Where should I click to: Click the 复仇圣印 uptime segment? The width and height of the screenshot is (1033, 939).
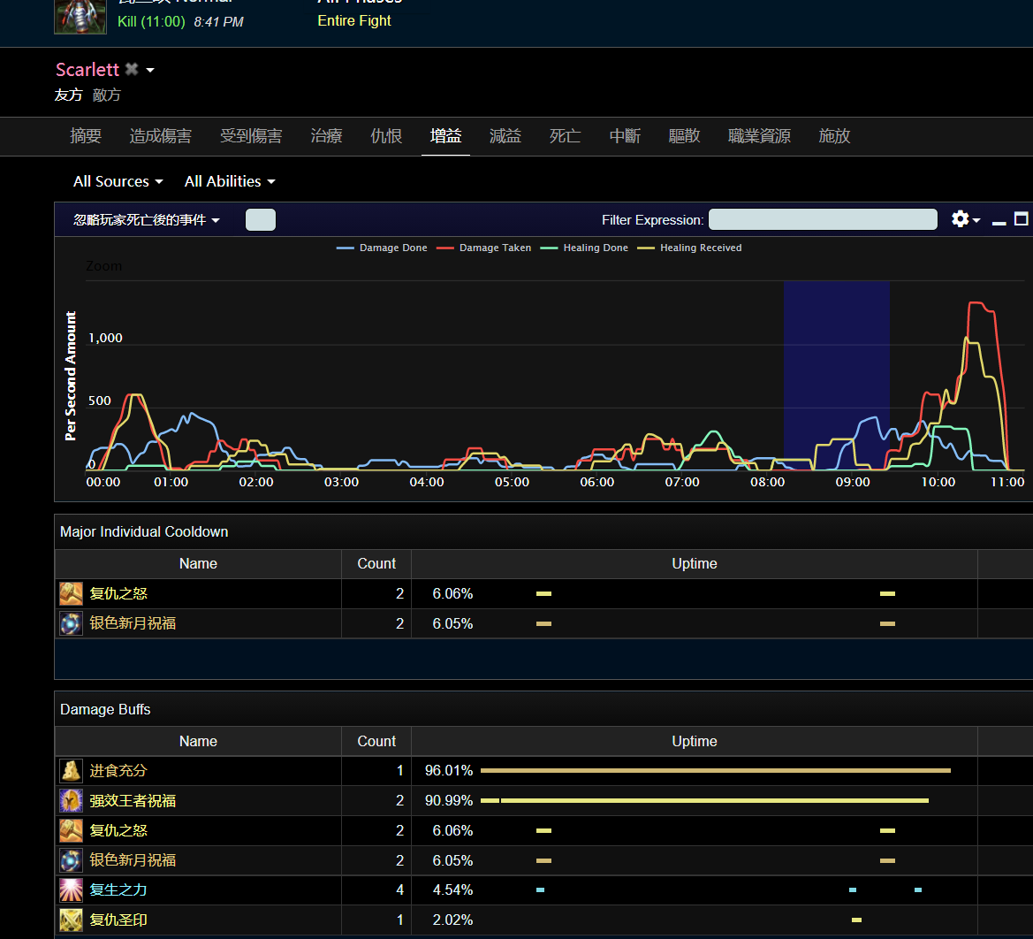click(x=856, y=920)
